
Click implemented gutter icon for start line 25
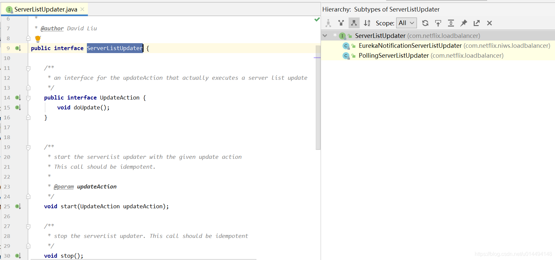[x=18, y=206]
